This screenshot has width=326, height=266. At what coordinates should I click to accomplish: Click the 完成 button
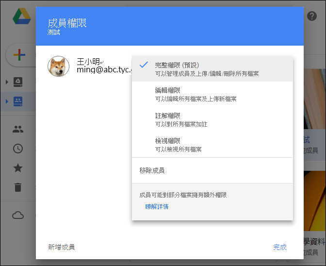pos(280,247)
